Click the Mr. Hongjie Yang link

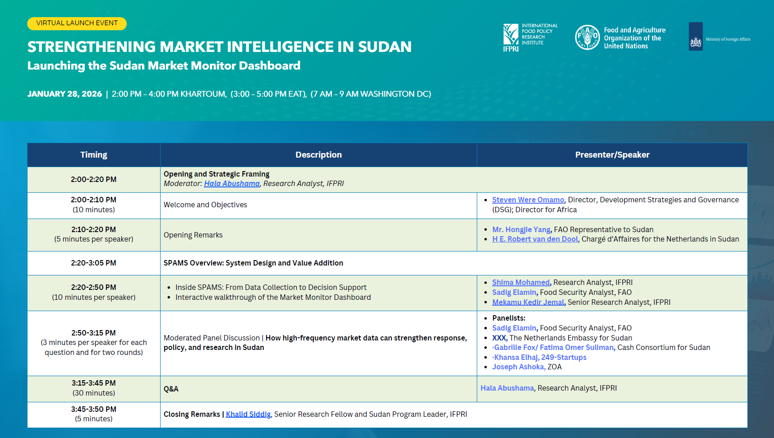tap(521, 229)
